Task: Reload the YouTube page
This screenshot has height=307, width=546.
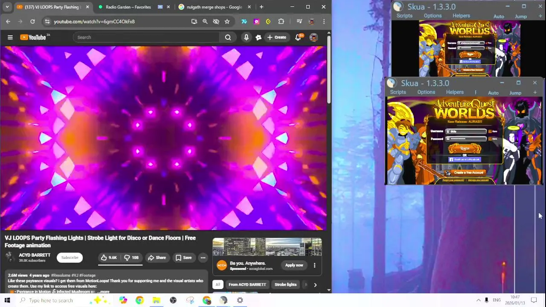Action: pyautogui.click(x=32, y=21)
